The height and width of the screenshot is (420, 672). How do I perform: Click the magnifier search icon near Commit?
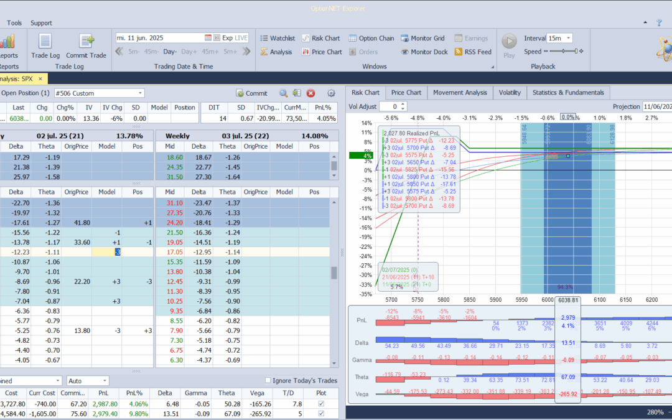(283, 93)
